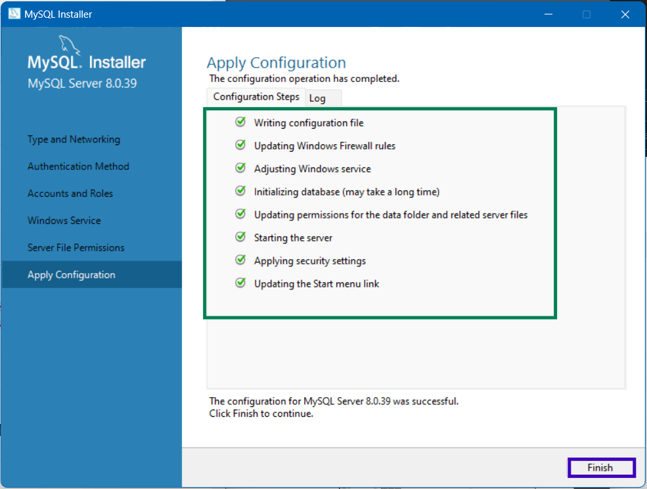Click 'Writing configuration file' step text

pyautogui.click(x=309, y=123)
